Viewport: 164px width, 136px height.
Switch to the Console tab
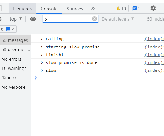pyautogui.click(x=49, y=9)
